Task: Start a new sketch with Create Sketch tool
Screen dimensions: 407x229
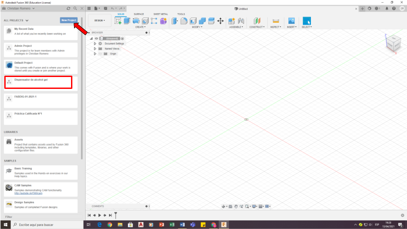Action: pyautogui.click(x=118, y=21)
